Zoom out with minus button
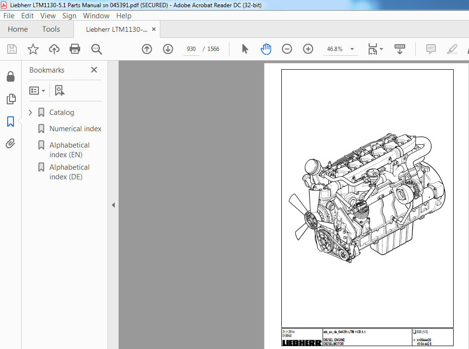Image resolution: width=469 pixels, height=349 pixels. (287, 49)
